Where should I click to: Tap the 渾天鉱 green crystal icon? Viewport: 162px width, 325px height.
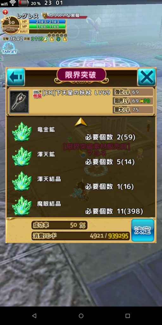point(22,156)
